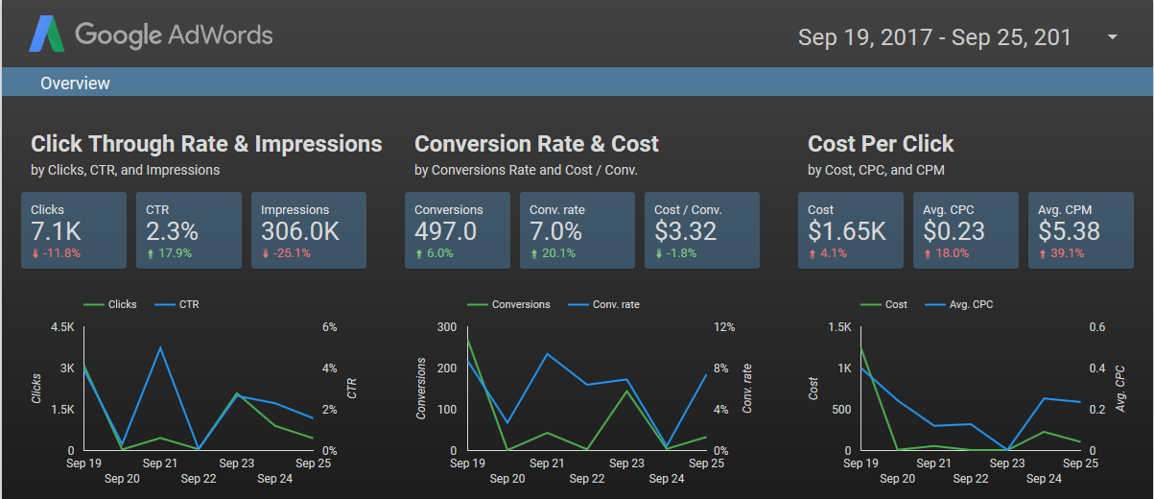Click the Sep 19, 2017 date range field
This screenshot has width=1154, height=499.
pos(934,37)
